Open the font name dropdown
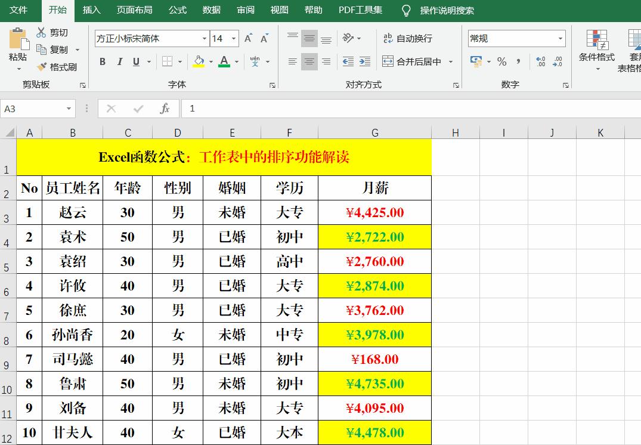The width and height of the screenshot is (641, 445). 205,38
